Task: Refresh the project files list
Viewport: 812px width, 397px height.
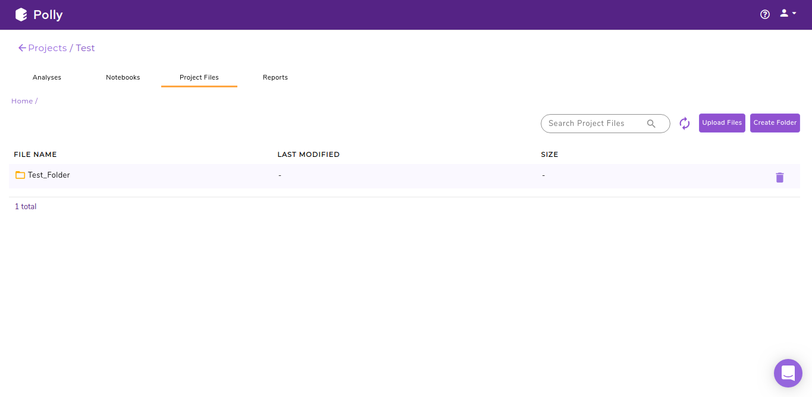Action: [x=684, y=123]
